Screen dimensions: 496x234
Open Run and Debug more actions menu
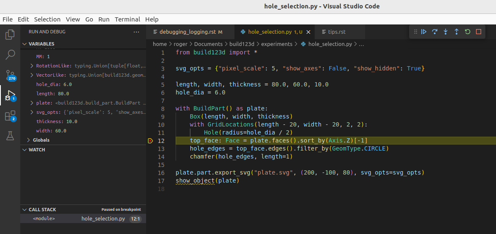click(136, 32)
